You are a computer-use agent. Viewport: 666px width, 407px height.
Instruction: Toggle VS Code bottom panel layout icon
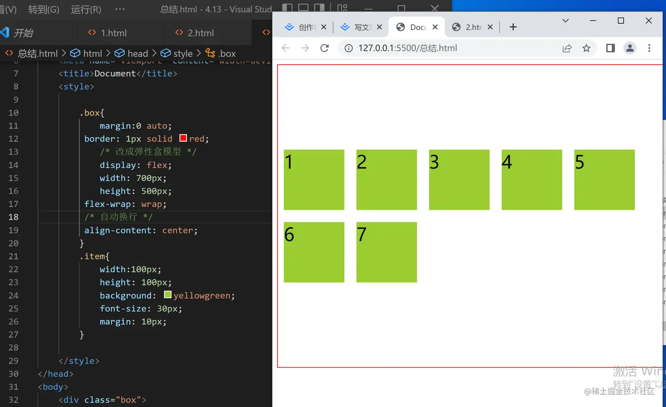[x=303, y=7]
